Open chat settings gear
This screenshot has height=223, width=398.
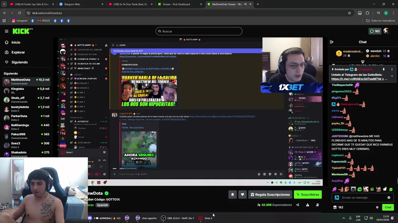coord(377,208)
